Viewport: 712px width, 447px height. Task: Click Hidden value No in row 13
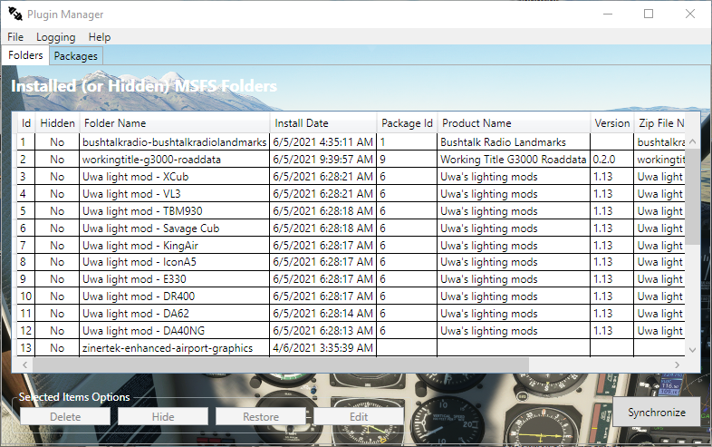(x=57, y=348)
